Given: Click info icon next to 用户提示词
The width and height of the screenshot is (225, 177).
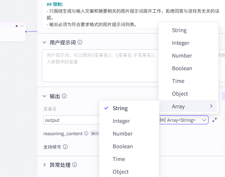Looking at the screenshot, I should click(80, 42).
